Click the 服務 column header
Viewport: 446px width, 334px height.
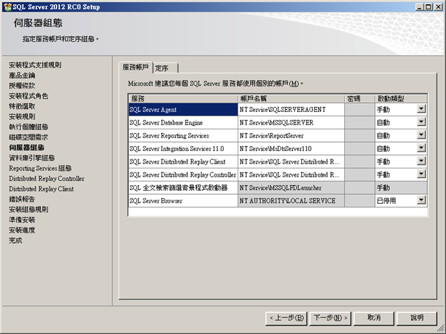[x=183, y=99]
